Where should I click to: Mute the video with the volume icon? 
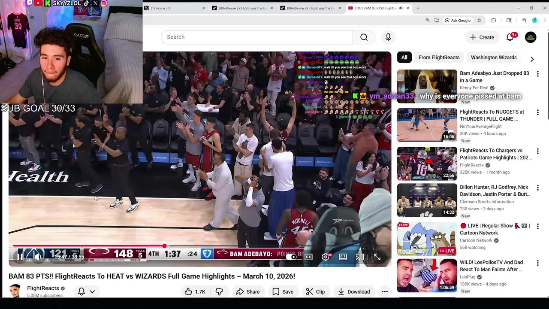[38, 257]
